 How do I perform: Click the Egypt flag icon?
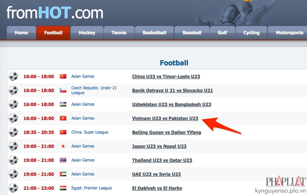click(63, 188)
